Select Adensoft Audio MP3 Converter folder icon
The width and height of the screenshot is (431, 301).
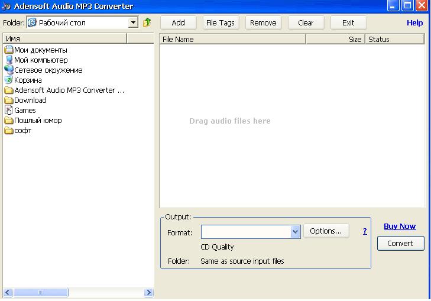coord(9,90)
